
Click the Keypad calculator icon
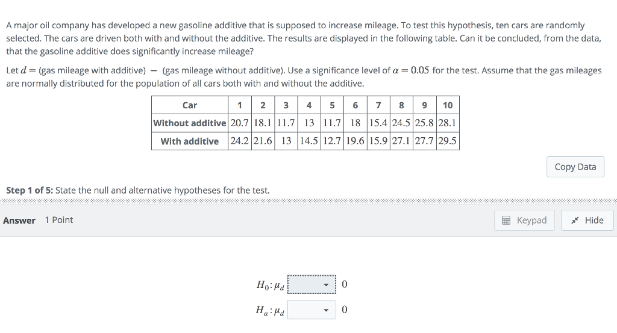click(x=506, y=221)
